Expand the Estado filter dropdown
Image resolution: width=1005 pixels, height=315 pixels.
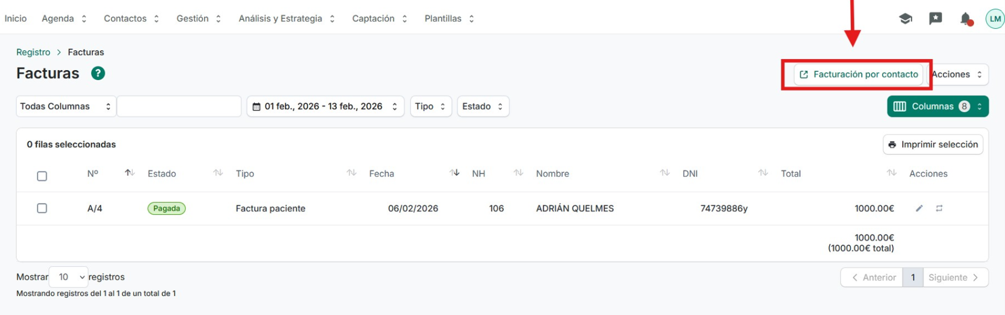click(483, 107)
